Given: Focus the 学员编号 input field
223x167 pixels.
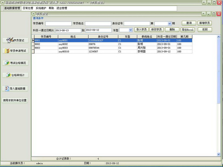Looking at the screenshot, I should pyautogui.click(x=59, y=24).
